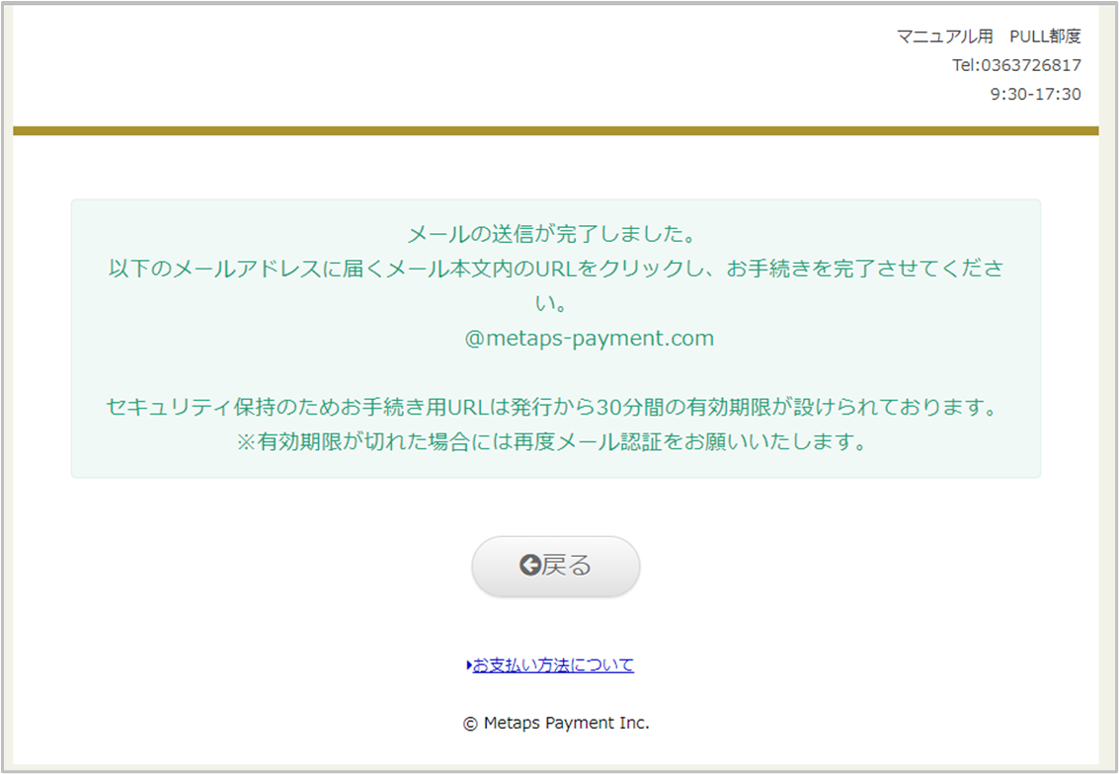Click the left-arrow circle icon in 戻る
The image size is (1119, 774).
pos(530,566)
